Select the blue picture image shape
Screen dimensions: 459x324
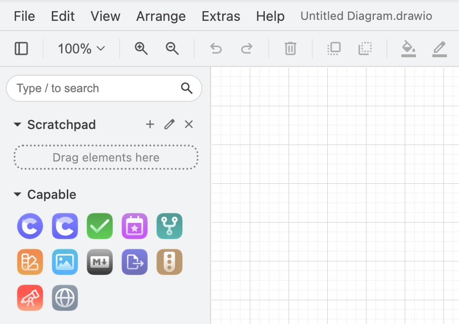tap(65, 262)
